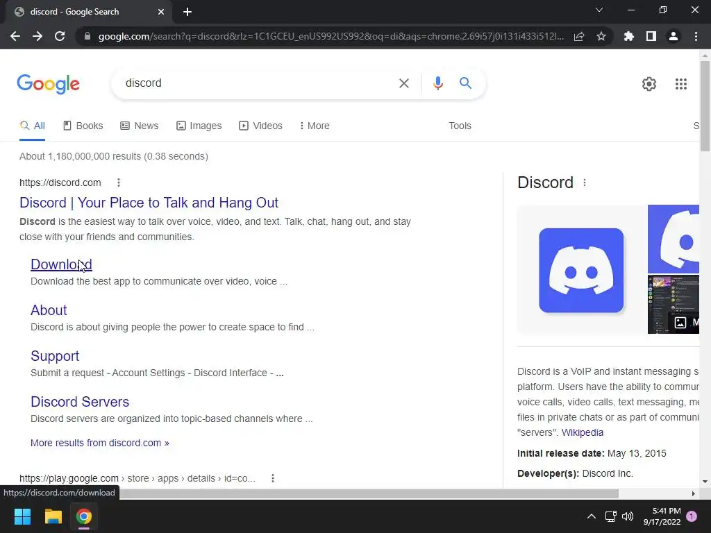Click the result count text "About 1,180,000,000 results"

click(x=81, y=156)
